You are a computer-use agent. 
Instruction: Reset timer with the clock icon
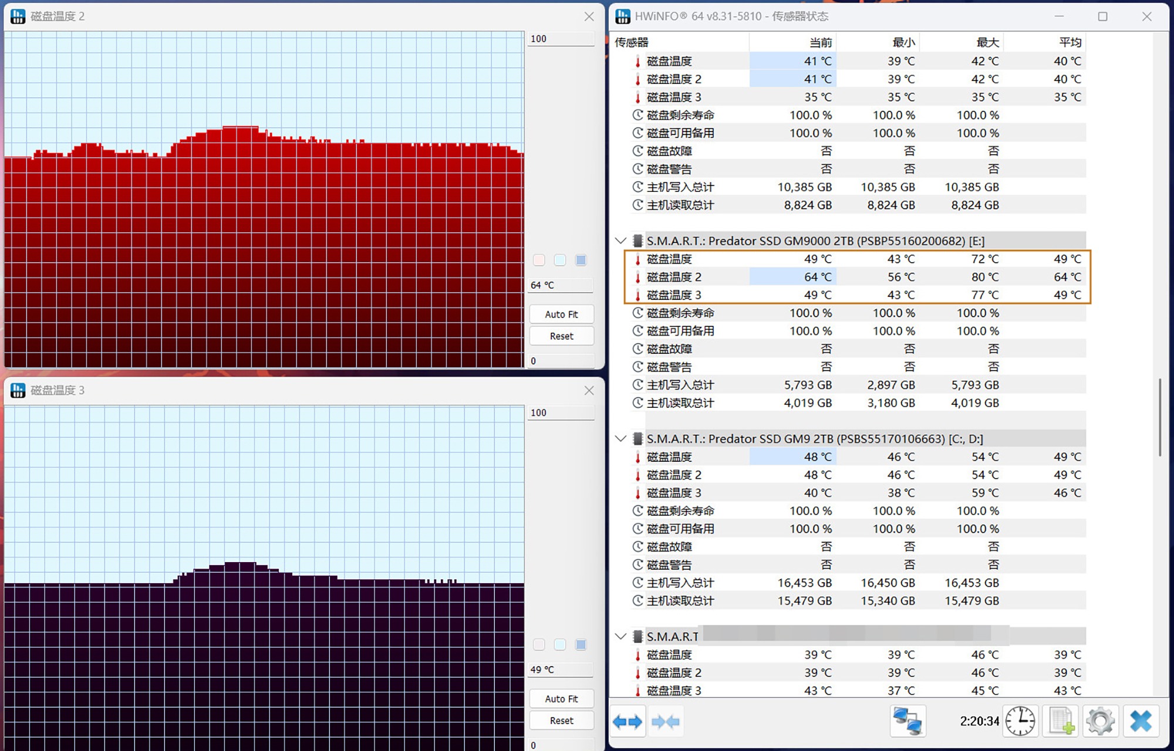click(1020, 721)
